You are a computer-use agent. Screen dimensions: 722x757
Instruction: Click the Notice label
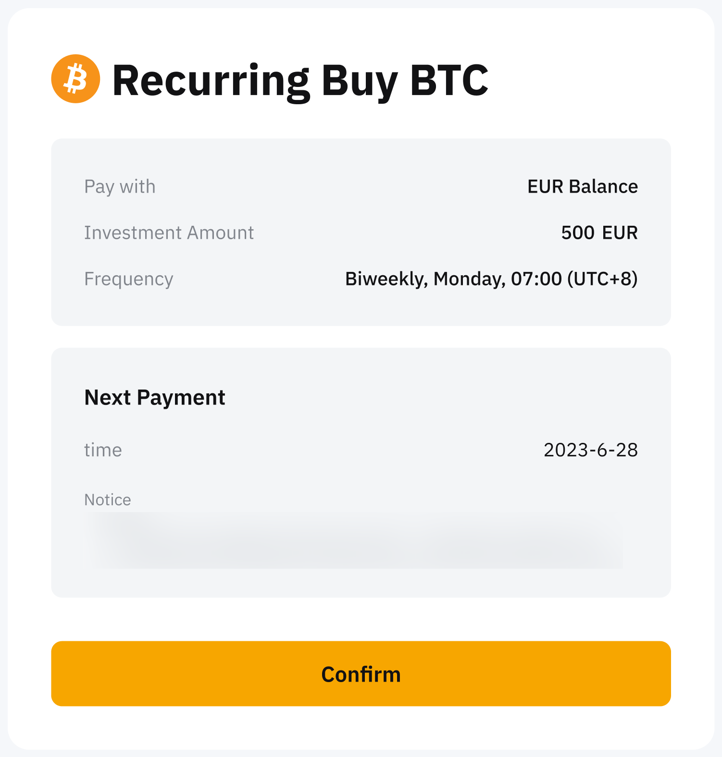[108, 500]
